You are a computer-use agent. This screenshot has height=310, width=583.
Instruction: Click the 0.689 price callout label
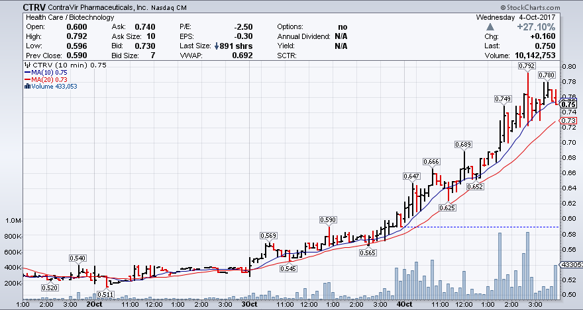coord(464,144)
